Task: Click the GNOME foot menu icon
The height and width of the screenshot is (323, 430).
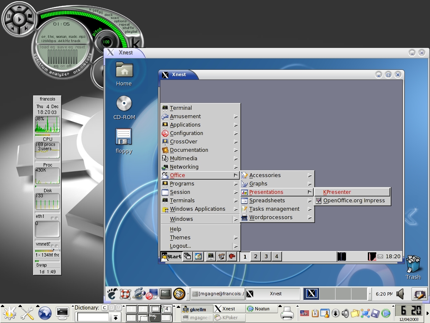Action: (x=112, y=294)
